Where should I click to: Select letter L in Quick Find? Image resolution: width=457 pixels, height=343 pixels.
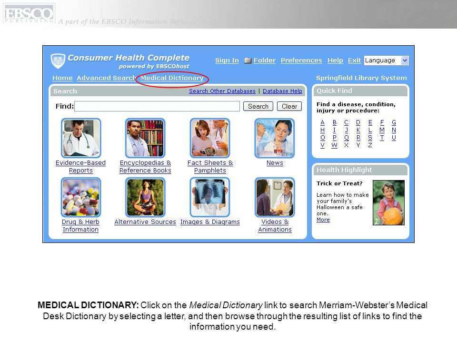tap(370, 130)
